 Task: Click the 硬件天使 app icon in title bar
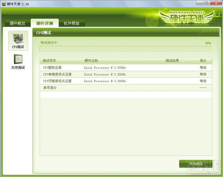(x=4, y=4)
